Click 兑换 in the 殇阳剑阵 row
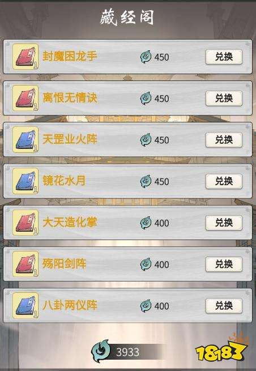 point(224,264)
